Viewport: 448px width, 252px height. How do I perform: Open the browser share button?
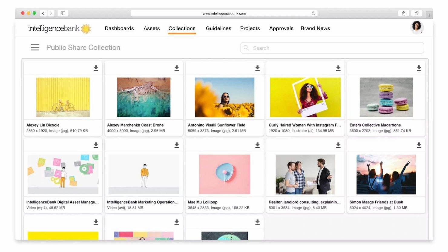pyautogui.click(x=404, y=13)
